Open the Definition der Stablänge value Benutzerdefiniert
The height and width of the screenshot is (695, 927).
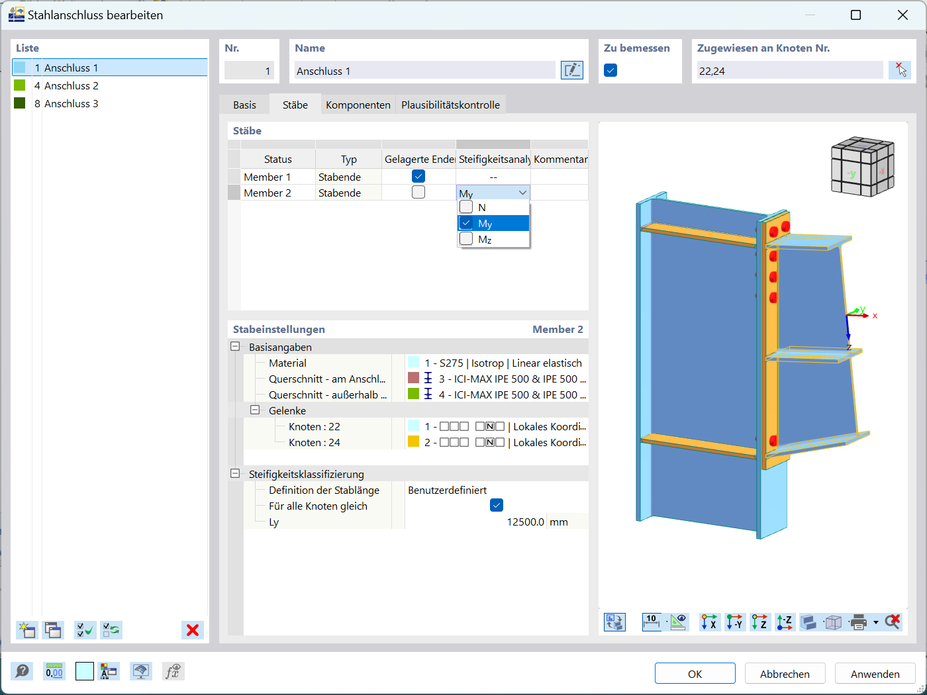point(497,490)
